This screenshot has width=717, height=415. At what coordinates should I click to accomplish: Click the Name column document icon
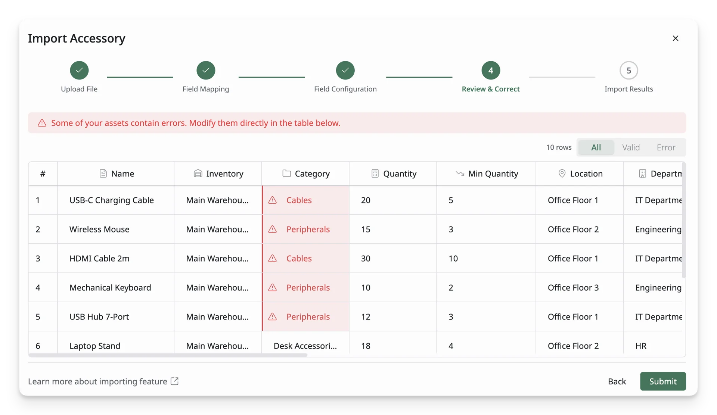pos(103,174)
